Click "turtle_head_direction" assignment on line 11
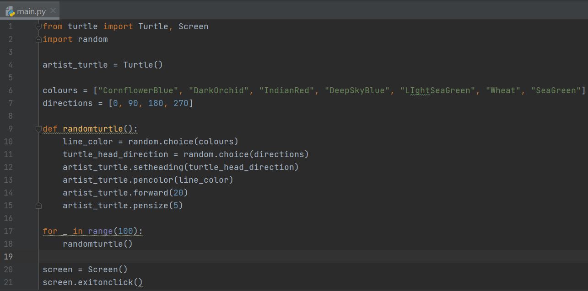The height and width of the screenshot is (291, 588). (115, 154)
